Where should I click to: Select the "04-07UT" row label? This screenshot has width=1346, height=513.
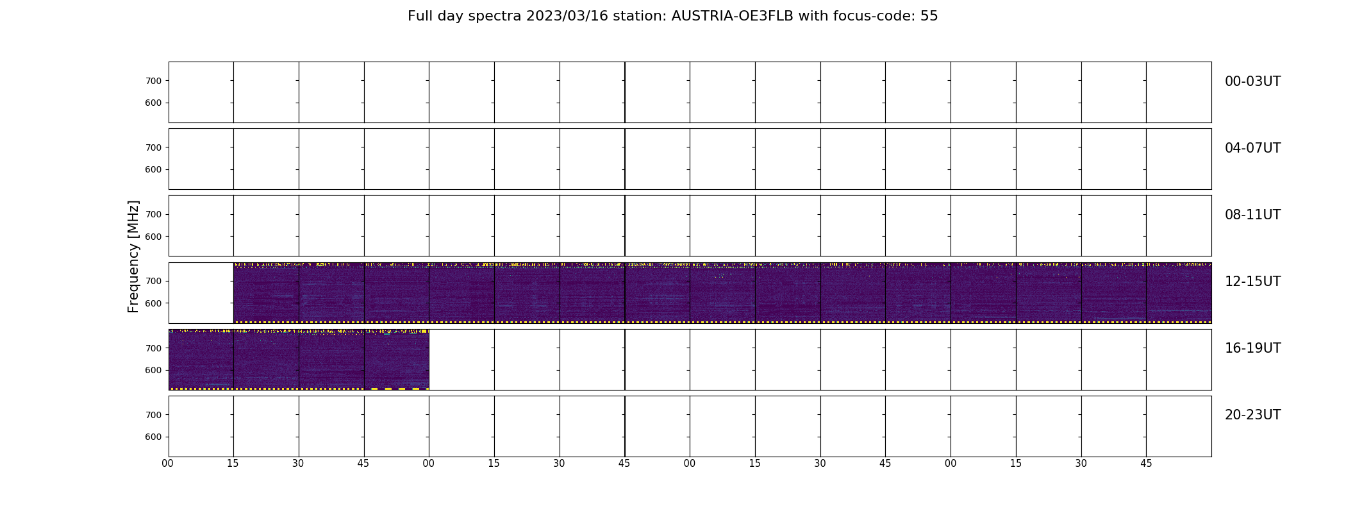click(1252, 148)
